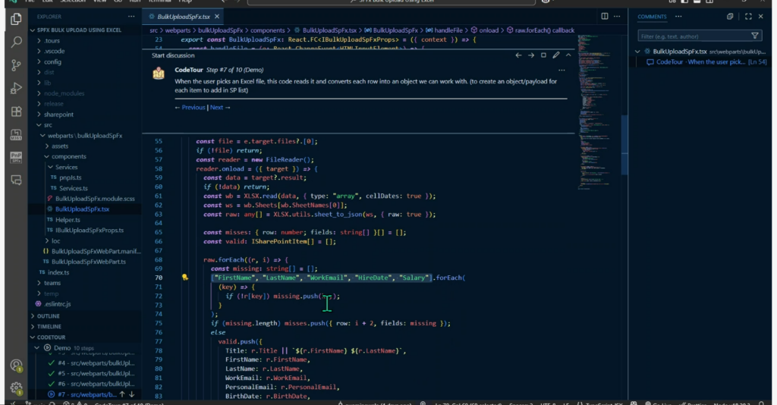Open the Explorer view in activity bar

(17, 19)
